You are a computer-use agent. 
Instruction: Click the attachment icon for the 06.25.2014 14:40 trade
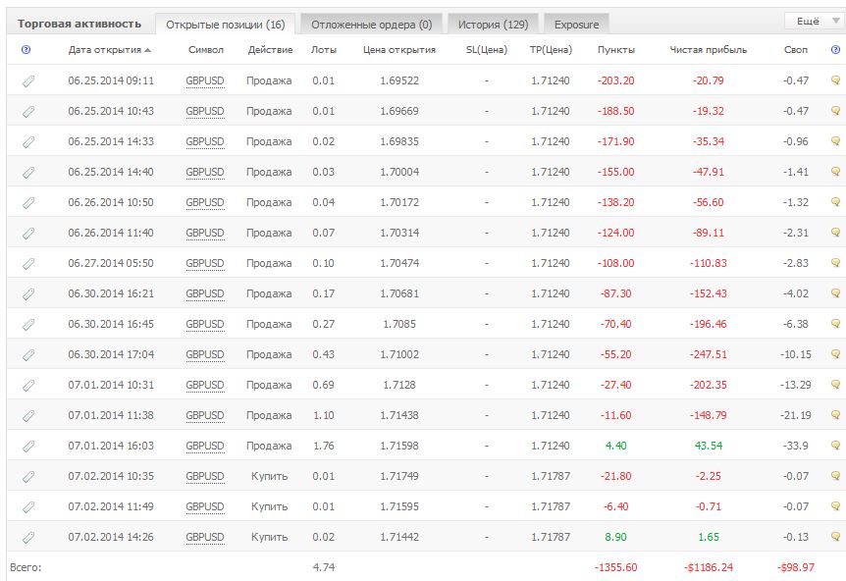click(28, 172)
